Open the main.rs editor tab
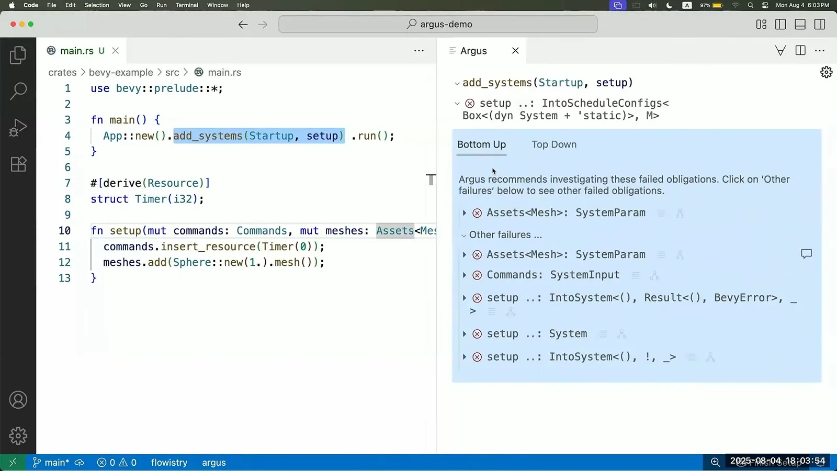The width and height of the screenshot is (837, 471). (x=76, y=51)
